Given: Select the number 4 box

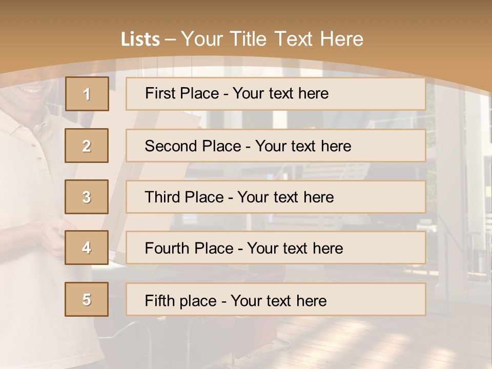Looking at the screenshot, I should pos(87,248).
